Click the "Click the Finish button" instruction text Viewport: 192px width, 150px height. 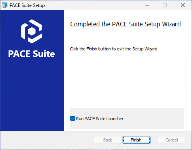114,49
